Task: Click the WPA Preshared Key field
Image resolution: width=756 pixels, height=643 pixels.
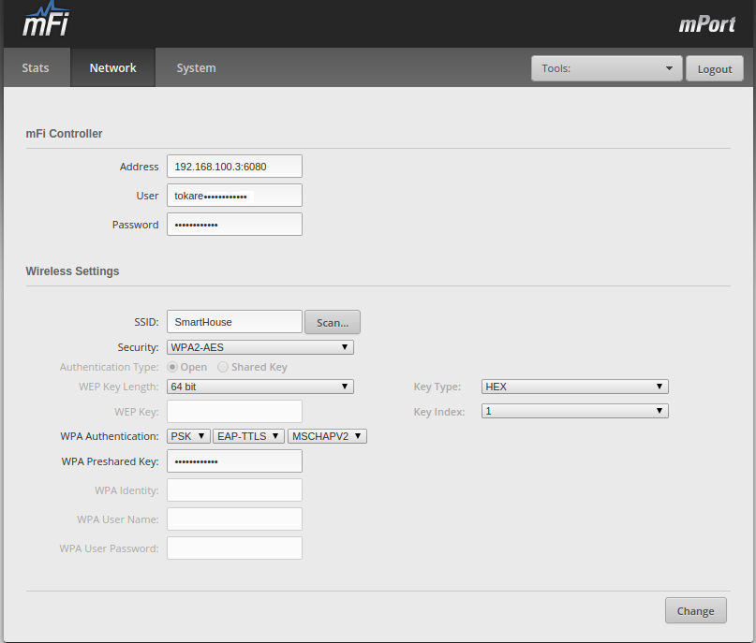Action: coord(234,460)
